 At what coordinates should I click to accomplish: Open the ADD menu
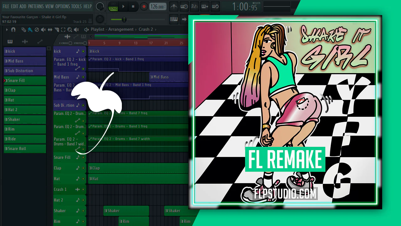(23, 6)
